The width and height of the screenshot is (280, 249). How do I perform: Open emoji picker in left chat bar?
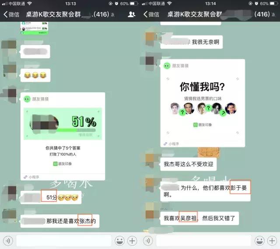[x=119, y=241]
